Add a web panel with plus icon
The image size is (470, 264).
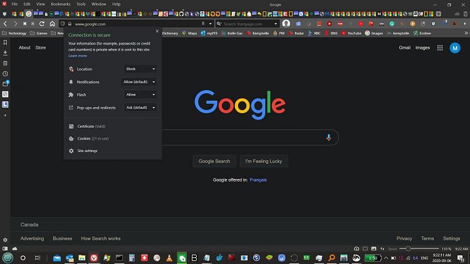coord(5,115)
